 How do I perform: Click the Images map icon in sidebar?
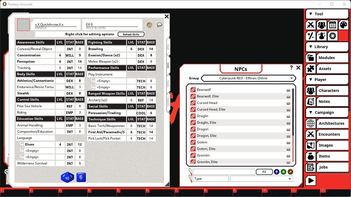(x=310, y=145)
